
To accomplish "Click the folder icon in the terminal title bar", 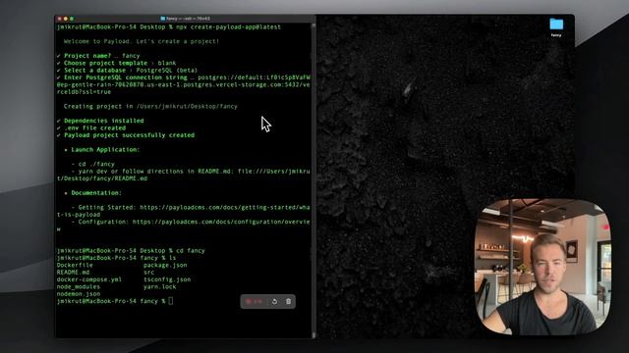I will point(163,19).
